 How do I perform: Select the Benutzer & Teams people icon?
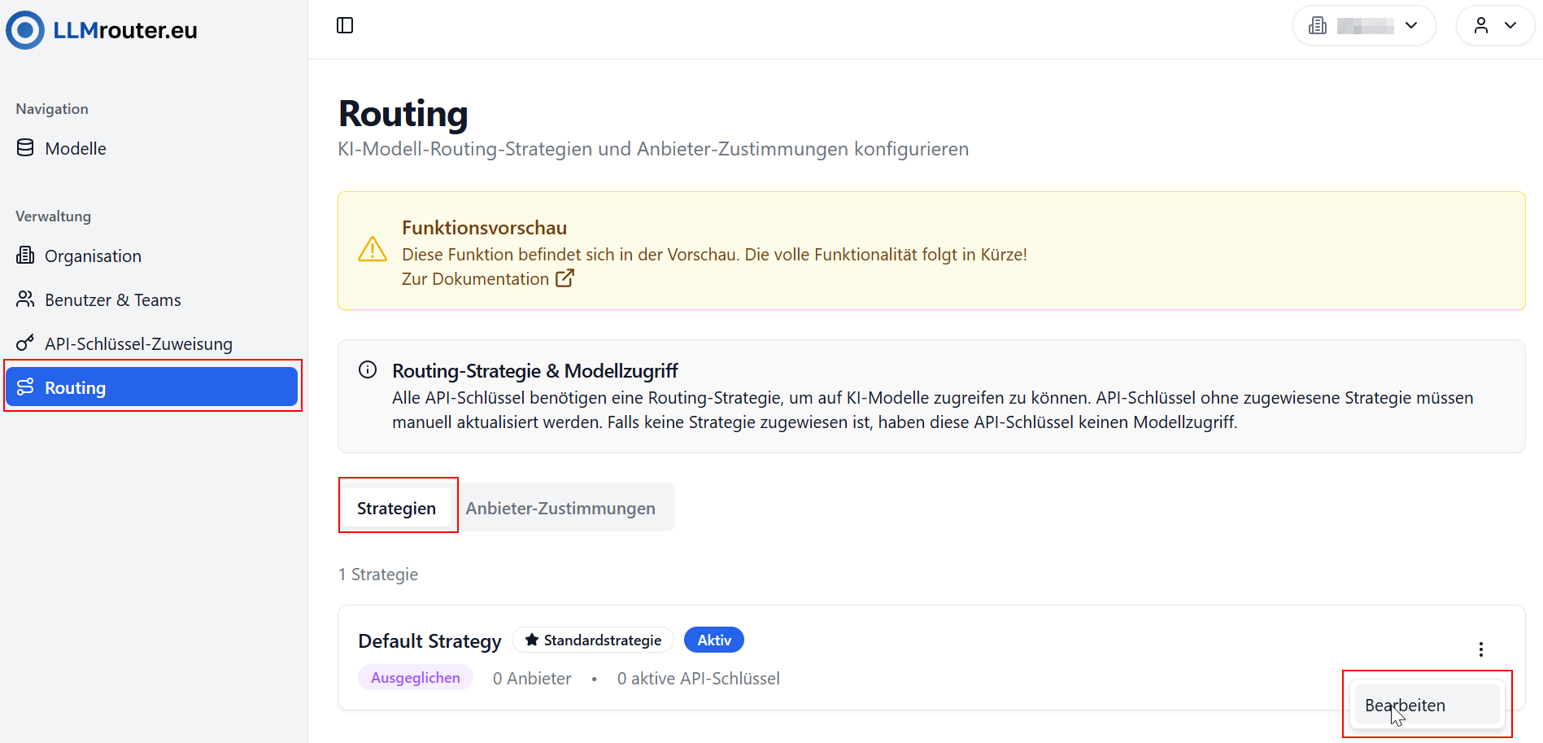click(25, 299)
